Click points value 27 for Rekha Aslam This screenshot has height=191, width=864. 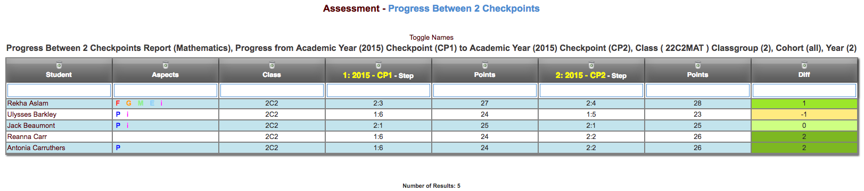[485, 103]
